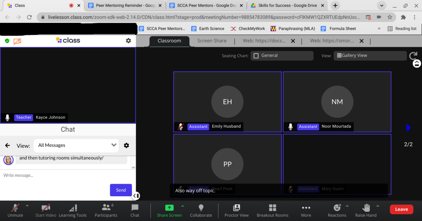Open the Web: https://docs tab
This screenshot has width=422, height=221.
pyautogui.click(x=264, y=41)
